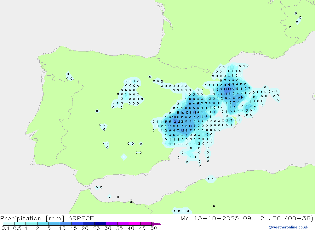Pick the 10–15 mm legend color band
Image resolution: width=315 pixels, height=230 pixels.
coord(66,224)
